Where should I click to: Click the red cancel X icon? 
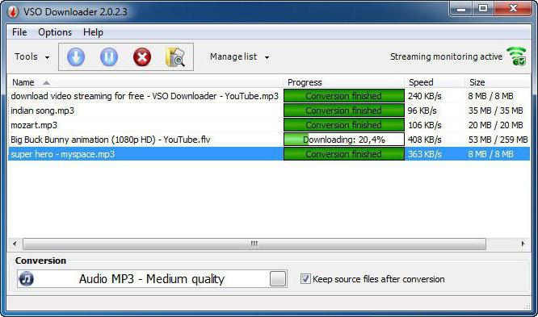click(142, 57)
